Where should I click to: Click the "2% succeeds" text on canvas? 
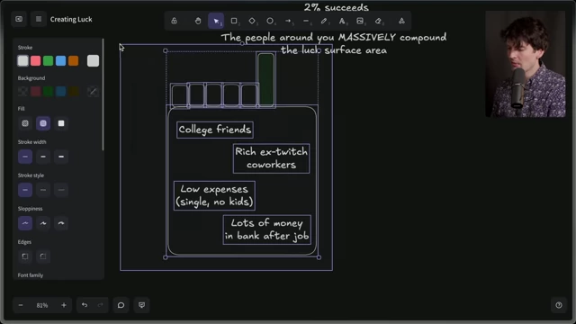[336, 7]
